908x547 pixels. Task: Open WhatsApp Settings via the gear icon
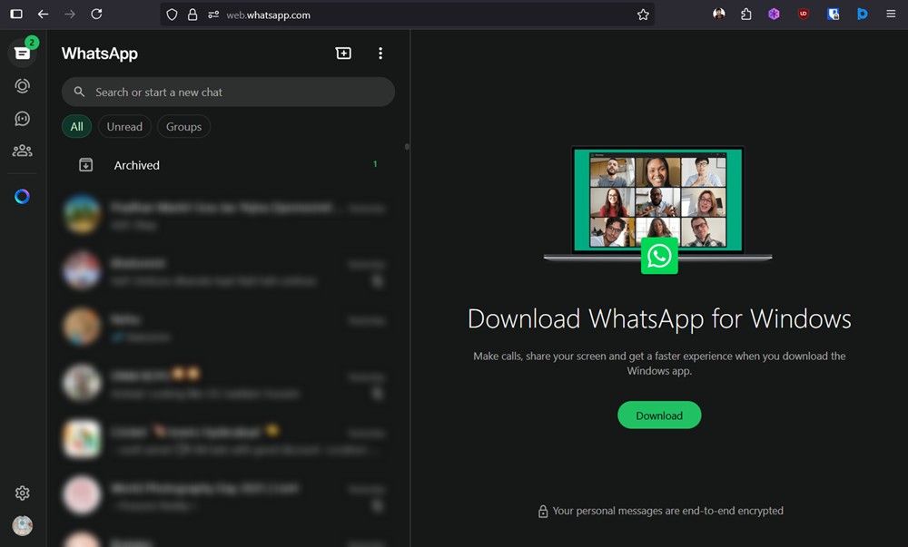click(x=22, y=493)
